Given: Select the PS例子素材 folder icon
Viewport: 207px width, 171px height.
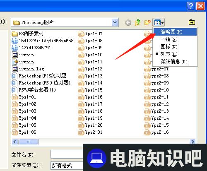Looking at the screenshot, I should click(15, 34).
